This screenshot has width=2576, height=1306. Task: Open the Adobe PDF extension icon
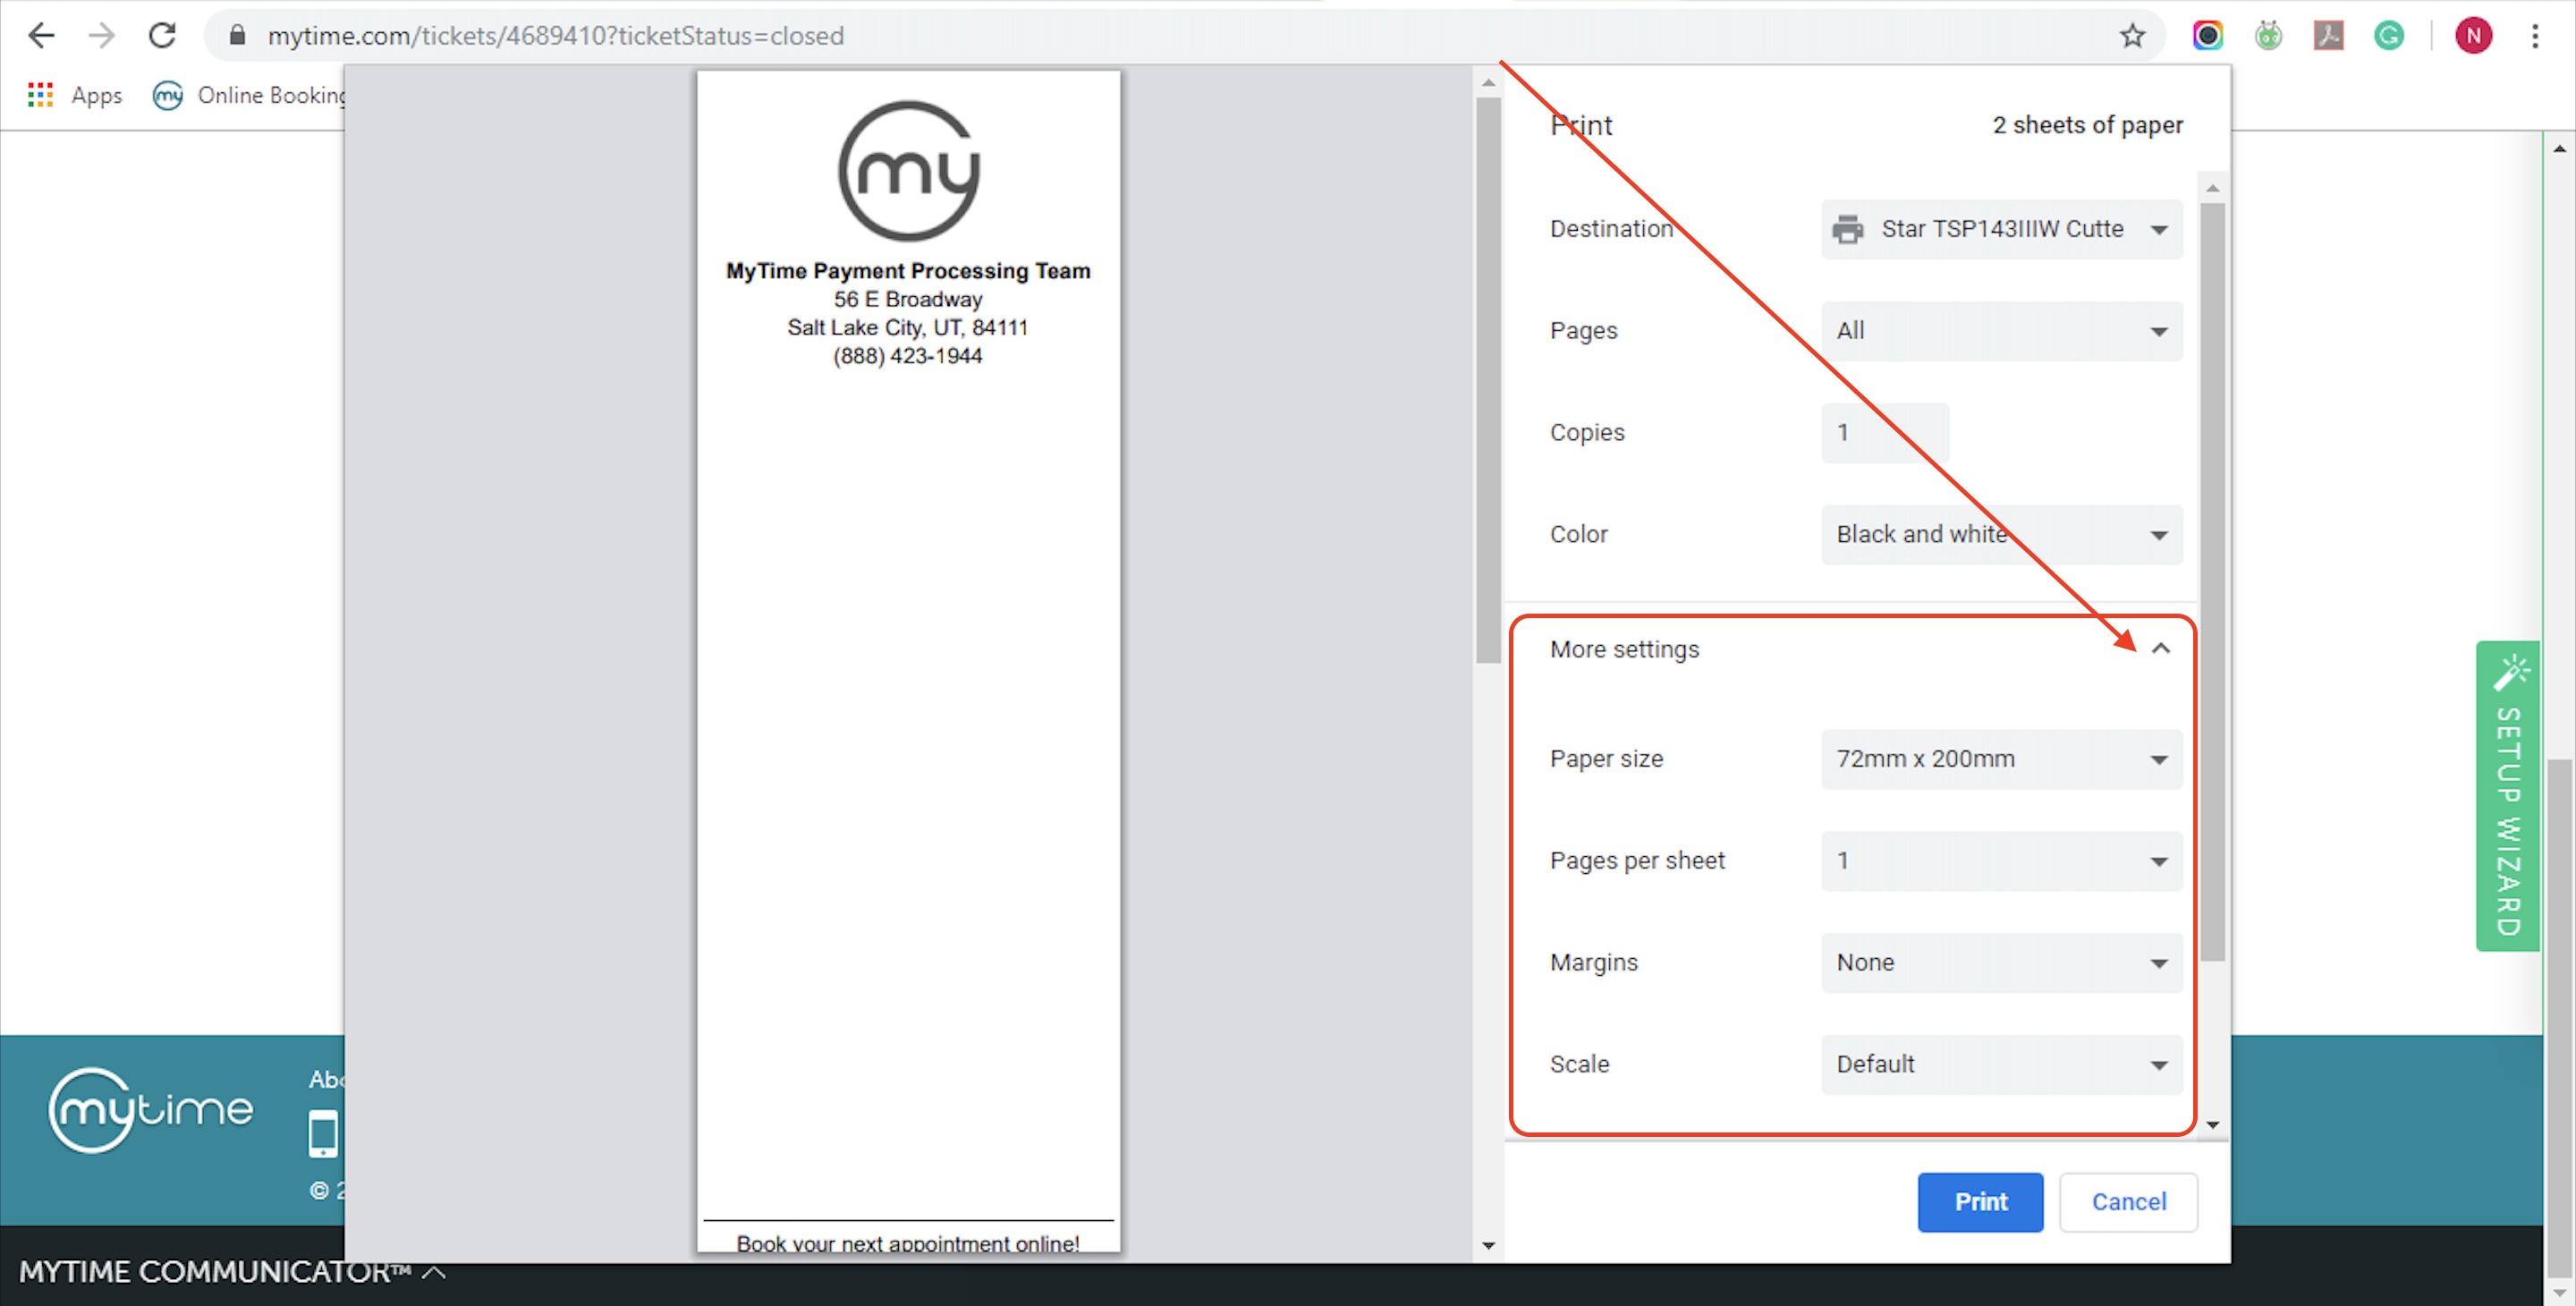(2328, 36)
